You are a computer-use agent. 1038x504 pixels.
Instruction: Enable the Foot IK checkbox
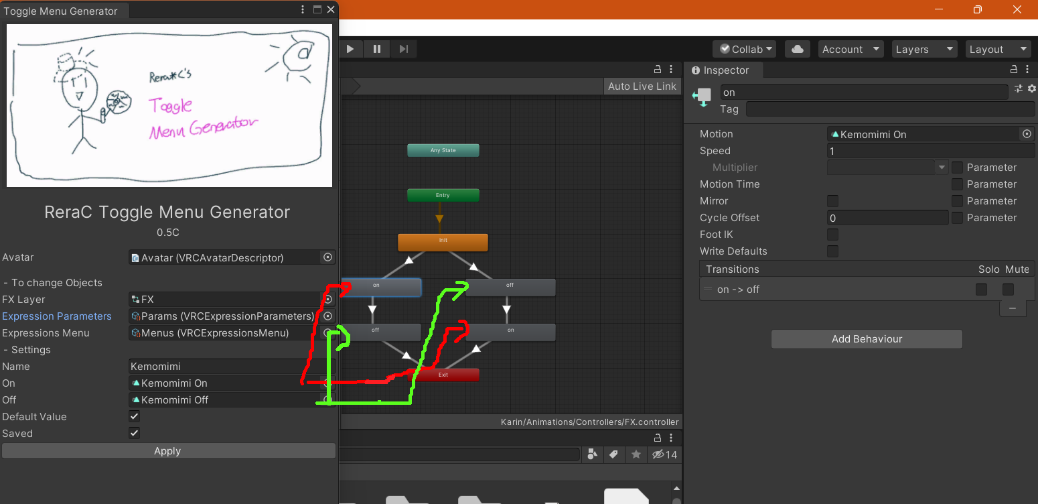tap(832, 235)
